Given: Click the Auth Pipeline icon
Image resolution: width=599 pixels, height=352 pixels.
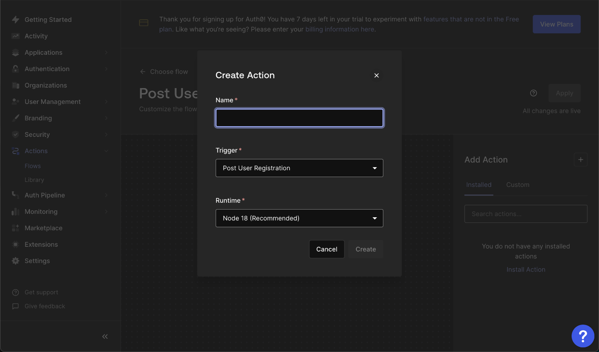Looking at the screenshot, I should [15, 195].
